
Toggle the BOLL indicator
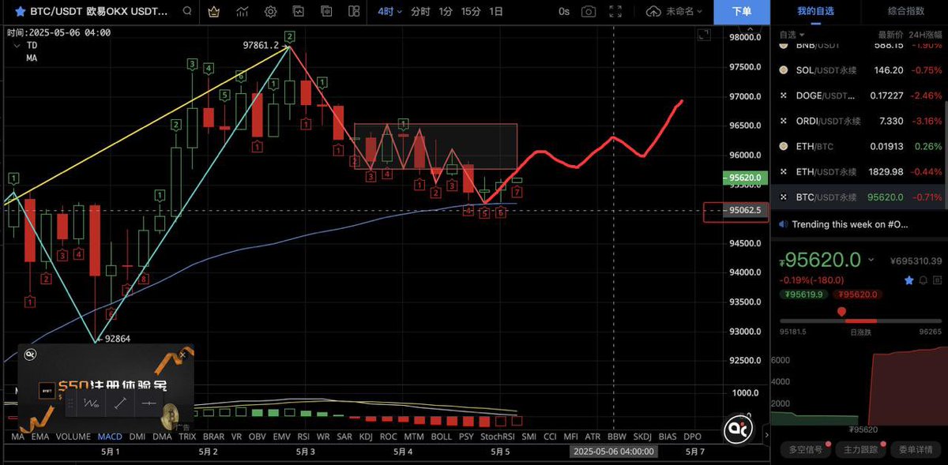pyautogui.click(x=442, y=436)
